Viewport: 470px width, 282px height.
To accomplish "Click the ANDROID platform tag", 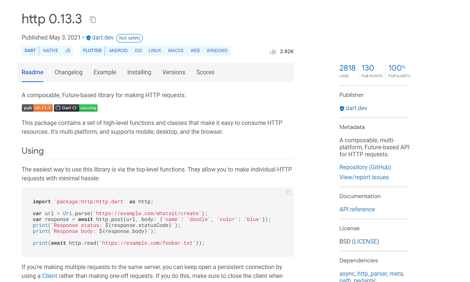I will pos(118,51).
